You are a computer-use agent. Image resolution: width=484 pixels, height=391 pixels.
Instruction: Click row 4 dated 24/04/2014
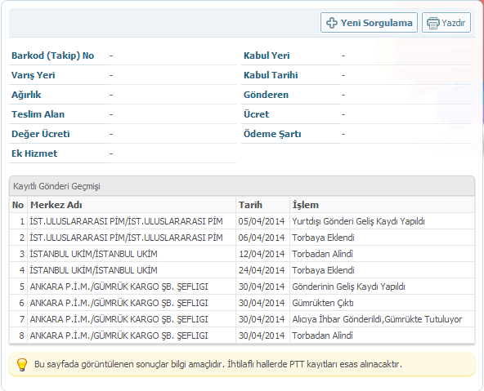[242, 270]
